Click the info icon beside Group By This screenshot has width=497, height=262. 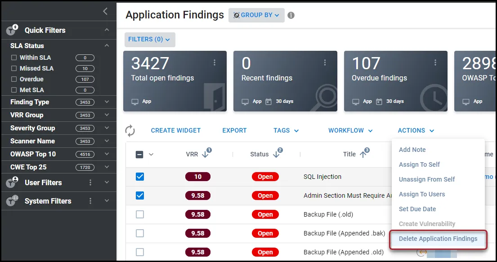(x=291, y=15)
